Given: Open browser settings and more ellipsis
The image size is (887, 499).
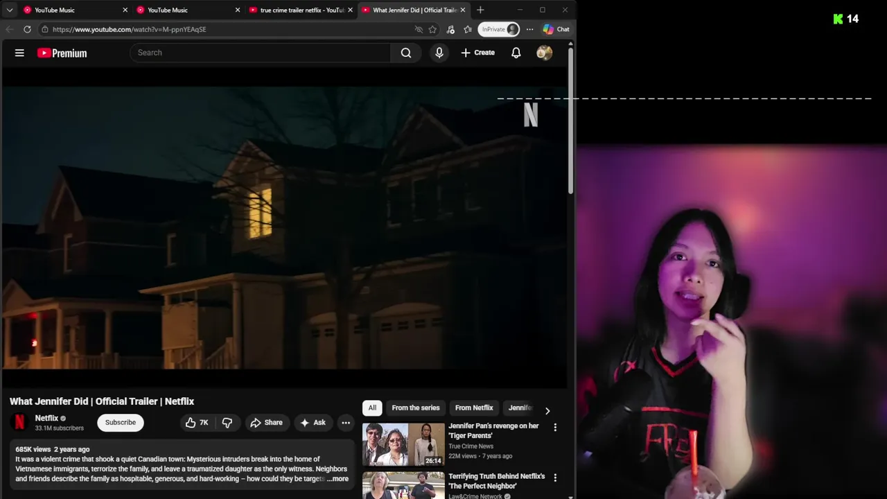Looking at the screenshot, I should [x=529, y=29].
